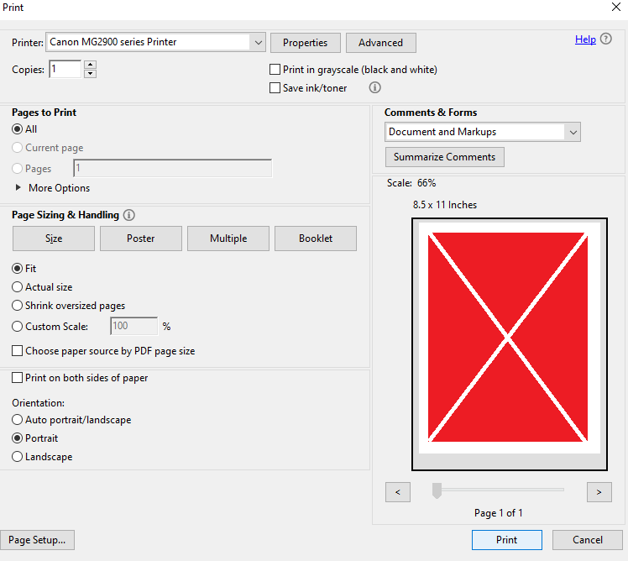
Task: Click the Summarize Comments button
Action: [x=445, y=157]
